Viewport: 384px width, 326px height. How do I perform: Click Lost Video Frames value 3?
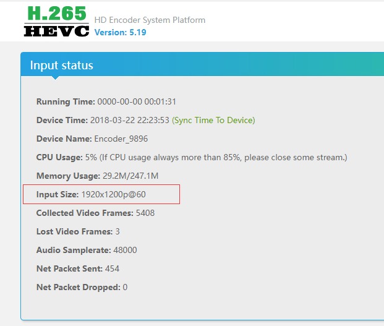[x=117, y=231]
